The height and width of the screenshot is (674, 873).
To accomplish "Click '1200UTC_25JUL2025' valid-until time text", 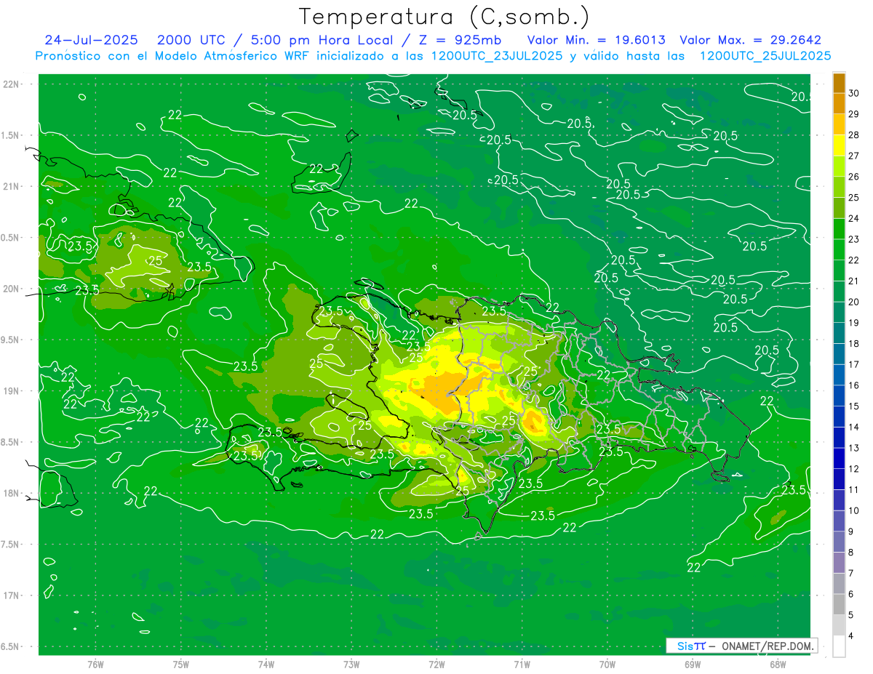I will point(765,55).
